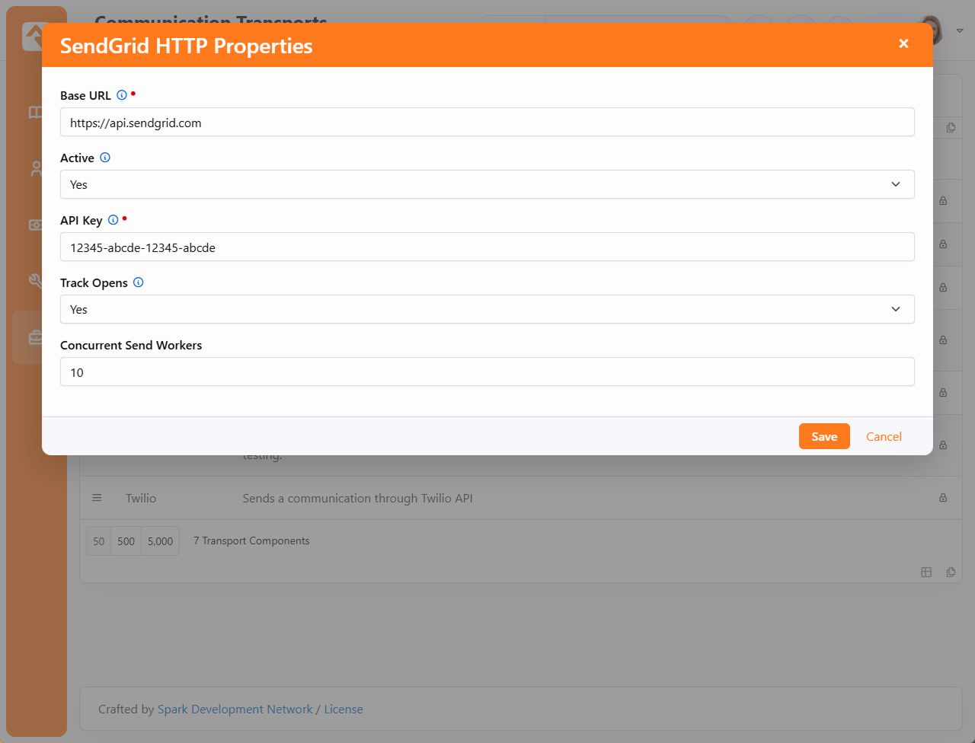Image resolution: width=975 pixels, height=743 pixels.
Task: Click the Active field info icon
Action: [105, 158]
